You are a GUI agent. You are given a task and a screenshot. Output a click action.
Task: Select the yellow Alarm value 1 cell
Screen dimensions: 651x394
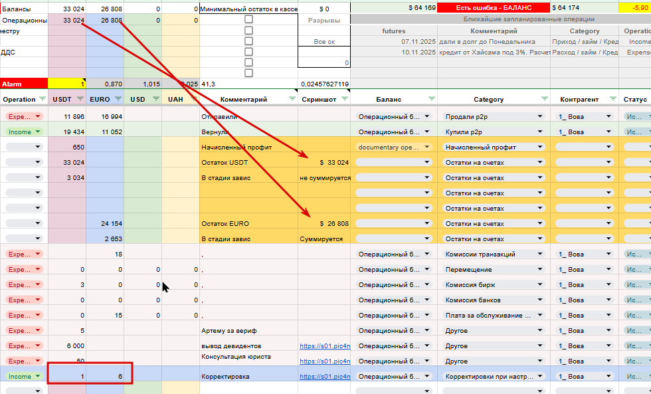pos(67,84)
